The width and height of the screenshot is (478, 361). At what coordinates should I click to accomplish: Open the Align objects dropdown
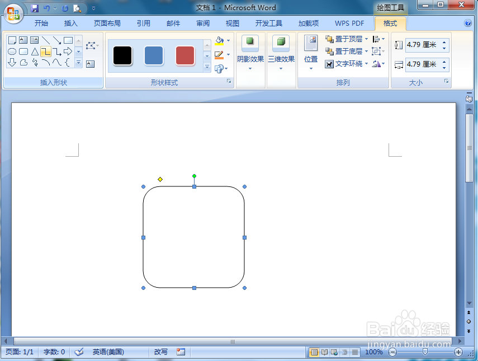[x=378, y=39]
